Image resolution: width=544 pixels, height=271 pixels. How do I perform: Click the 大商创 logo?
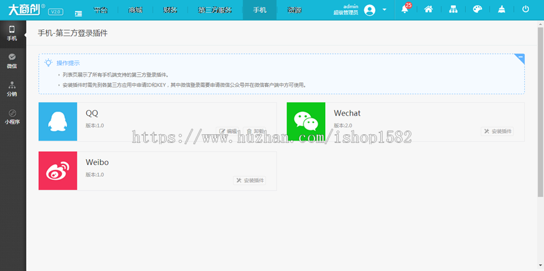pyautogui.click(x=26, y=10)
